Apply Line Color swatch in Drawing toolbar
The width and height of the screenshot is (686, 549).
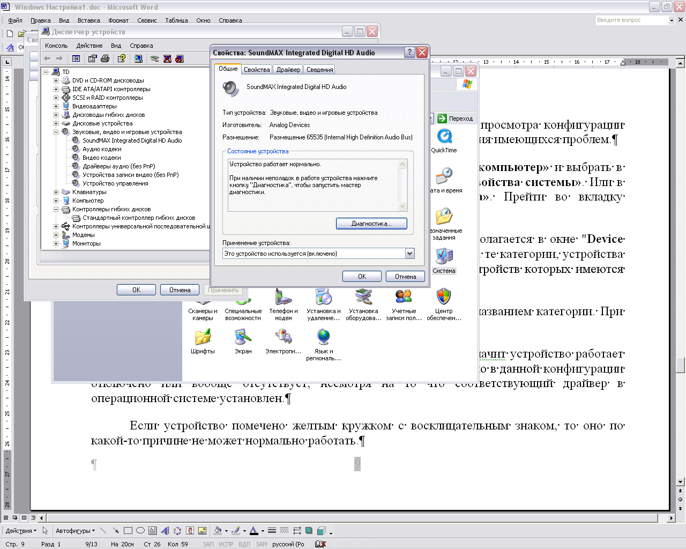[x=236, y=531]
